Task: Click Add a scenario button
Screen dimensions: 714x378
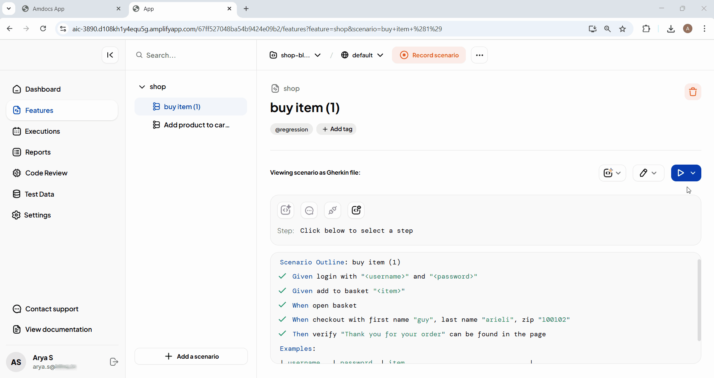Action: click(191, 356)
